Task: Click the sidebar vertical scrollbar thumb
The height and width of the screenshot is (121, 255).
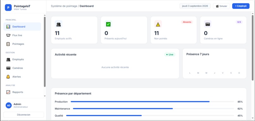Action: tap(45, 52)
